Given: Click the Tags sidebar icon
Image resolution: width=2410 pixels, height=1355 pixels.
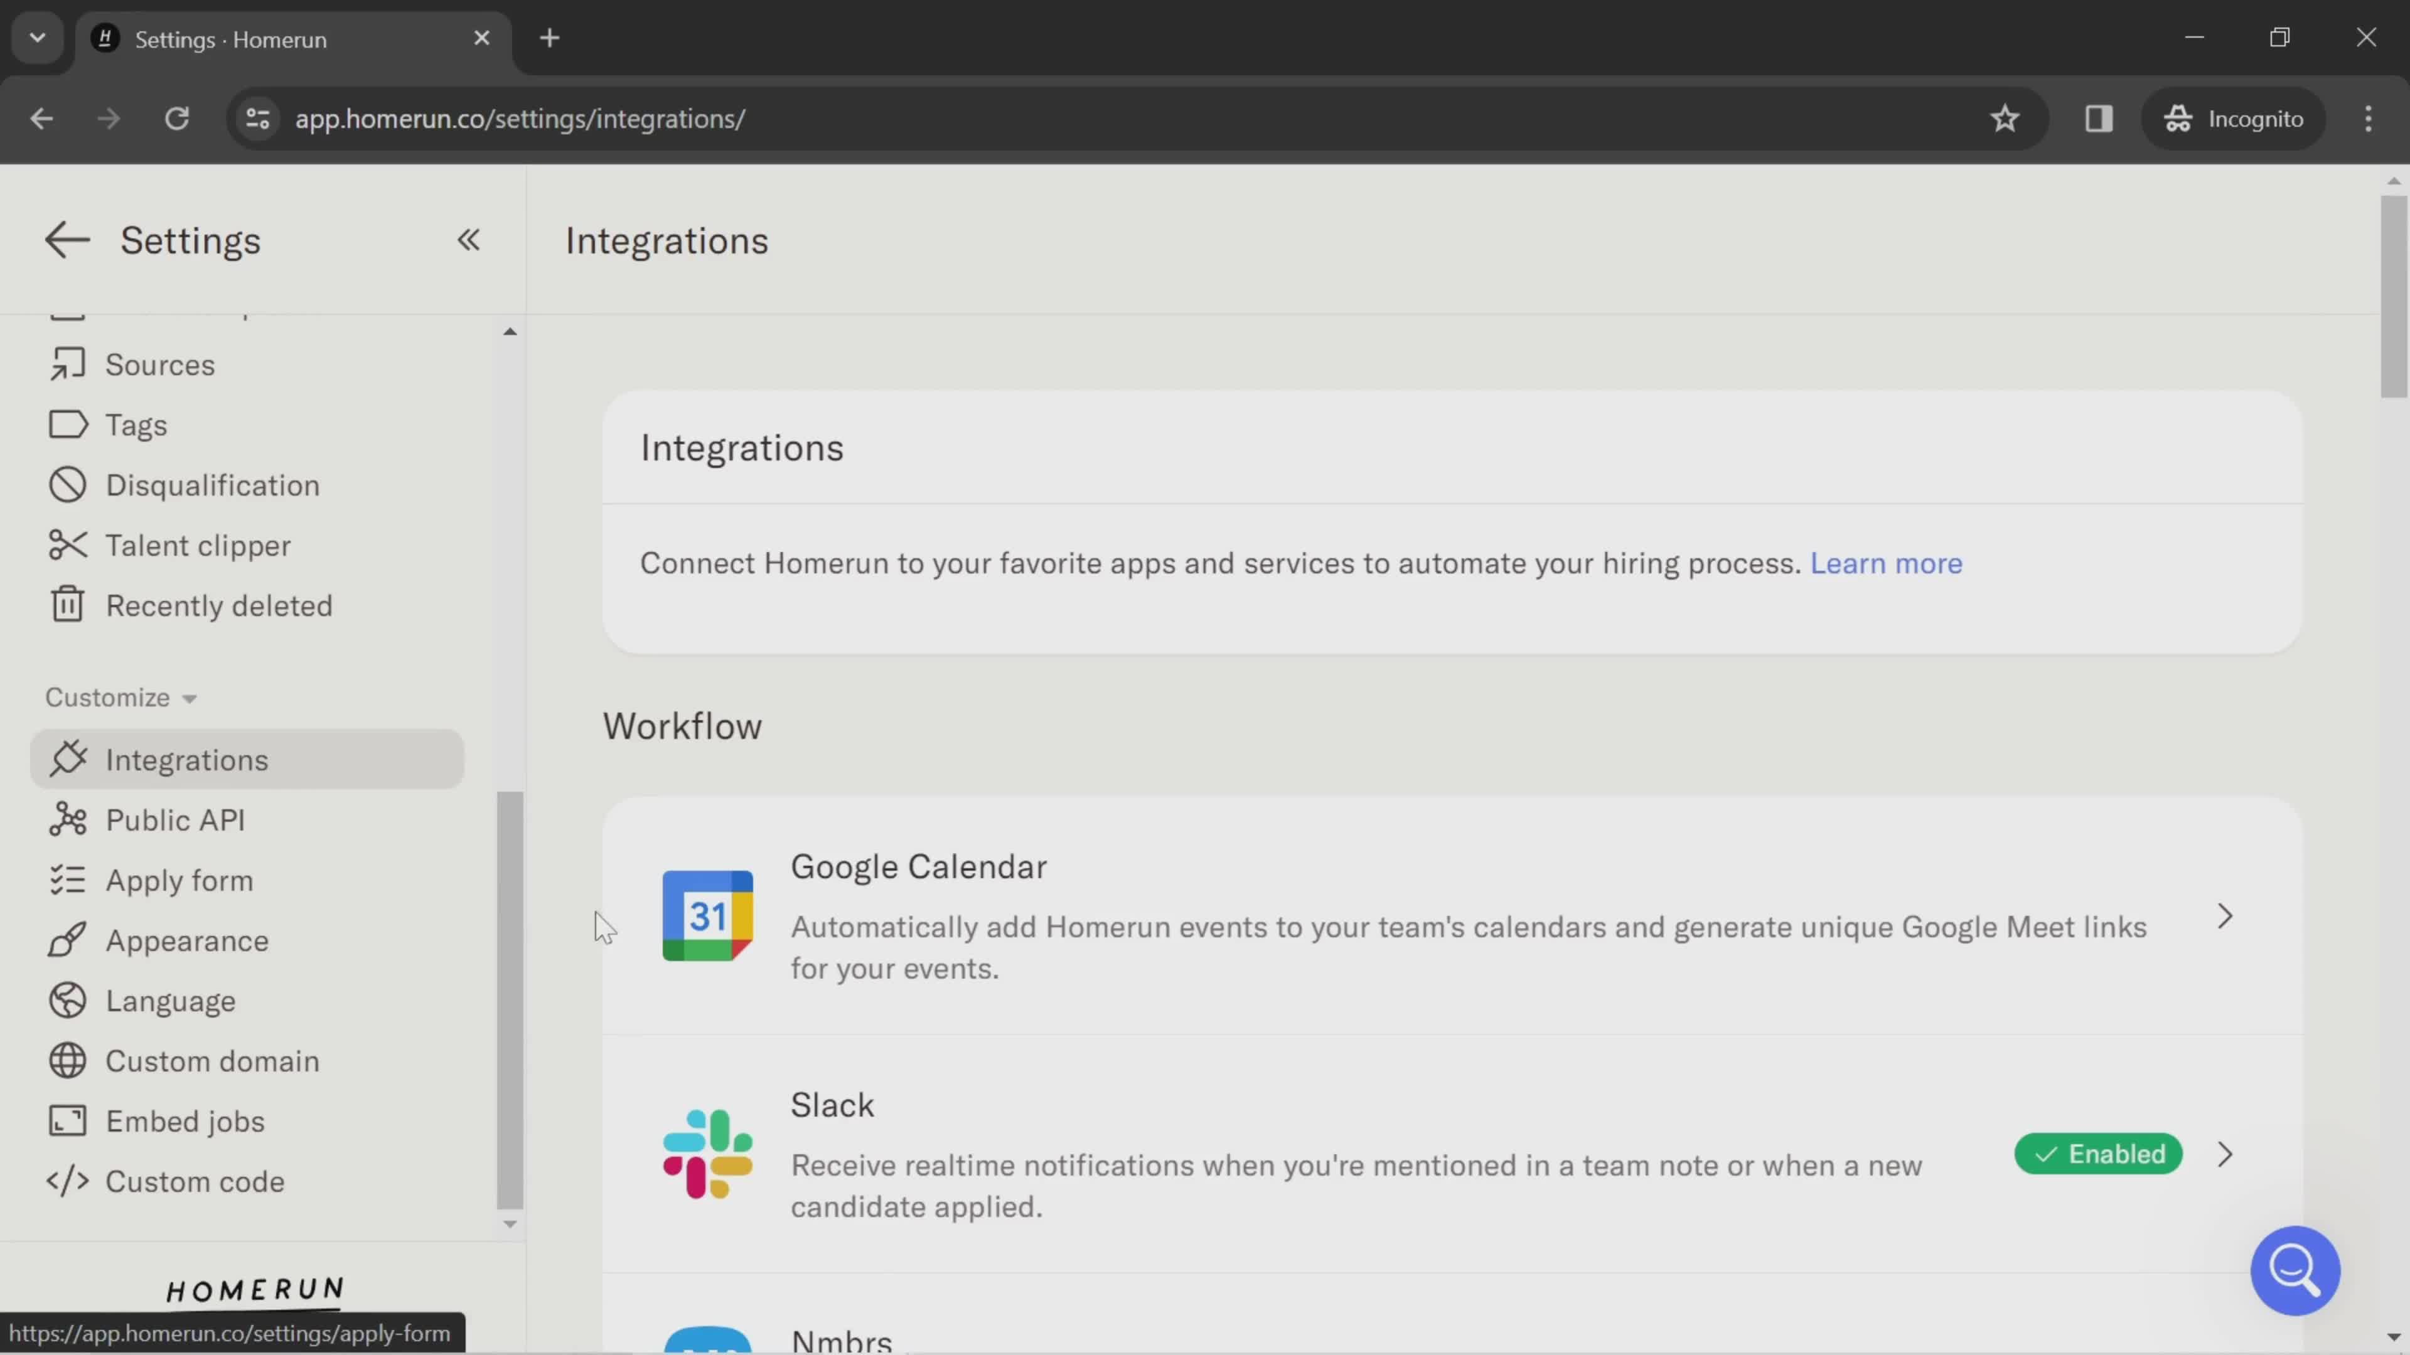Looking at the screenshot, I should (66, 425).
